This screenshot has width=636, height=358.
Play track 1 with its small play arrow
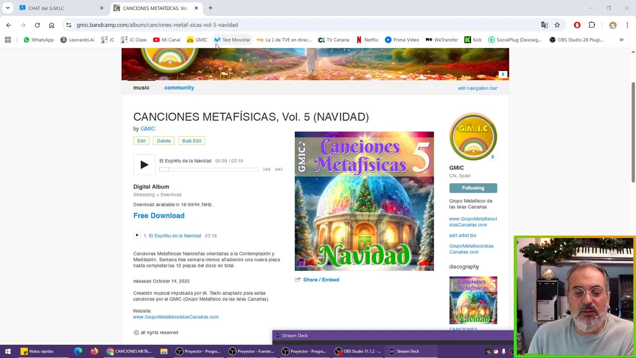coord(137,235)
